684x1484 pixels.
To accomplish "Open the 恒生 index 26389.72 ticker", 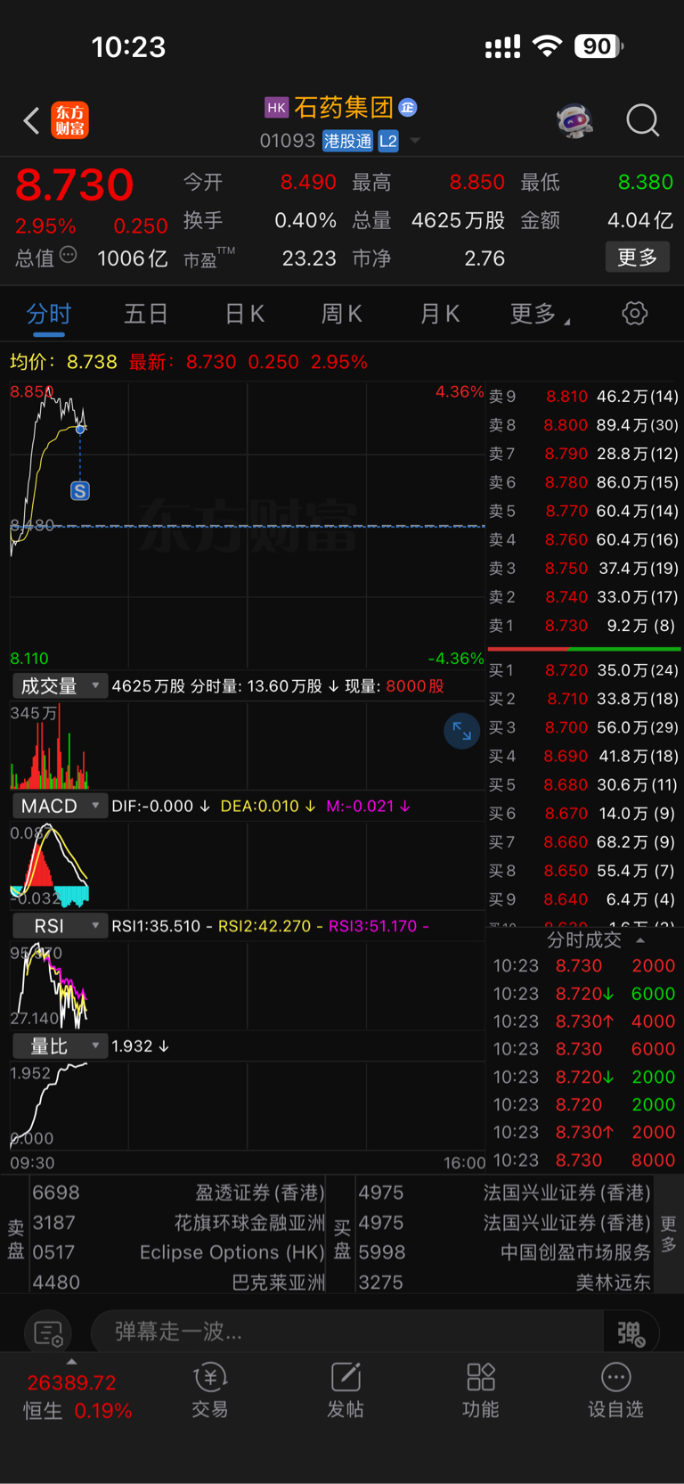I will 78,1397.
